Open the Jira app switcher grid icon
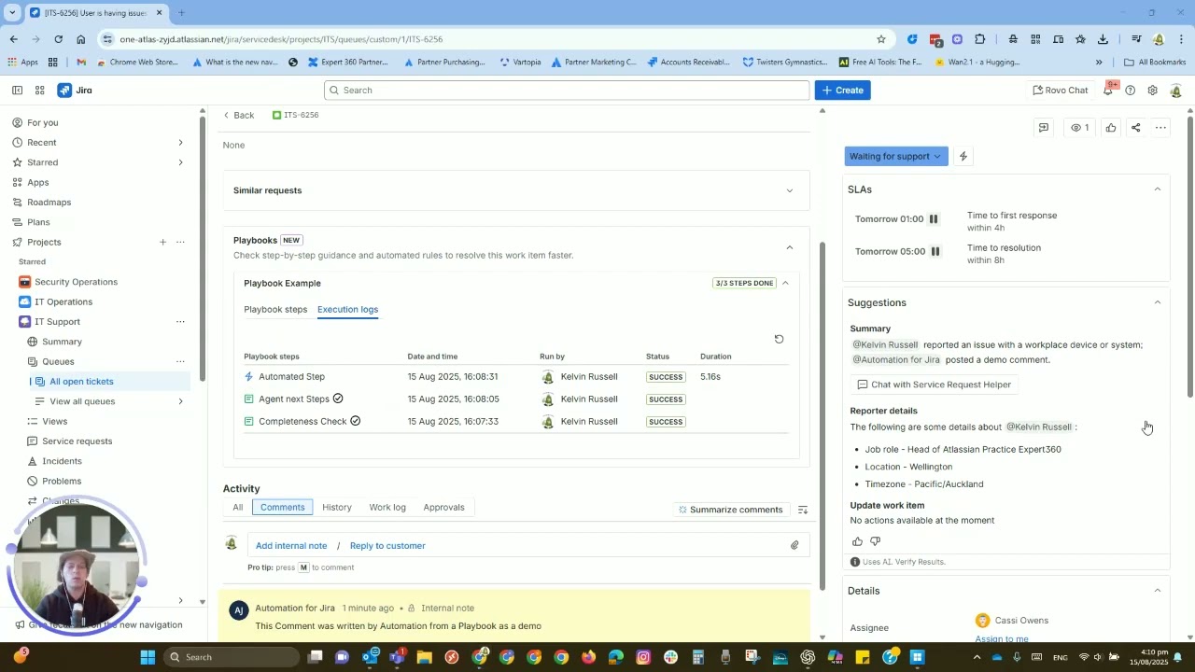 [39, 91]
